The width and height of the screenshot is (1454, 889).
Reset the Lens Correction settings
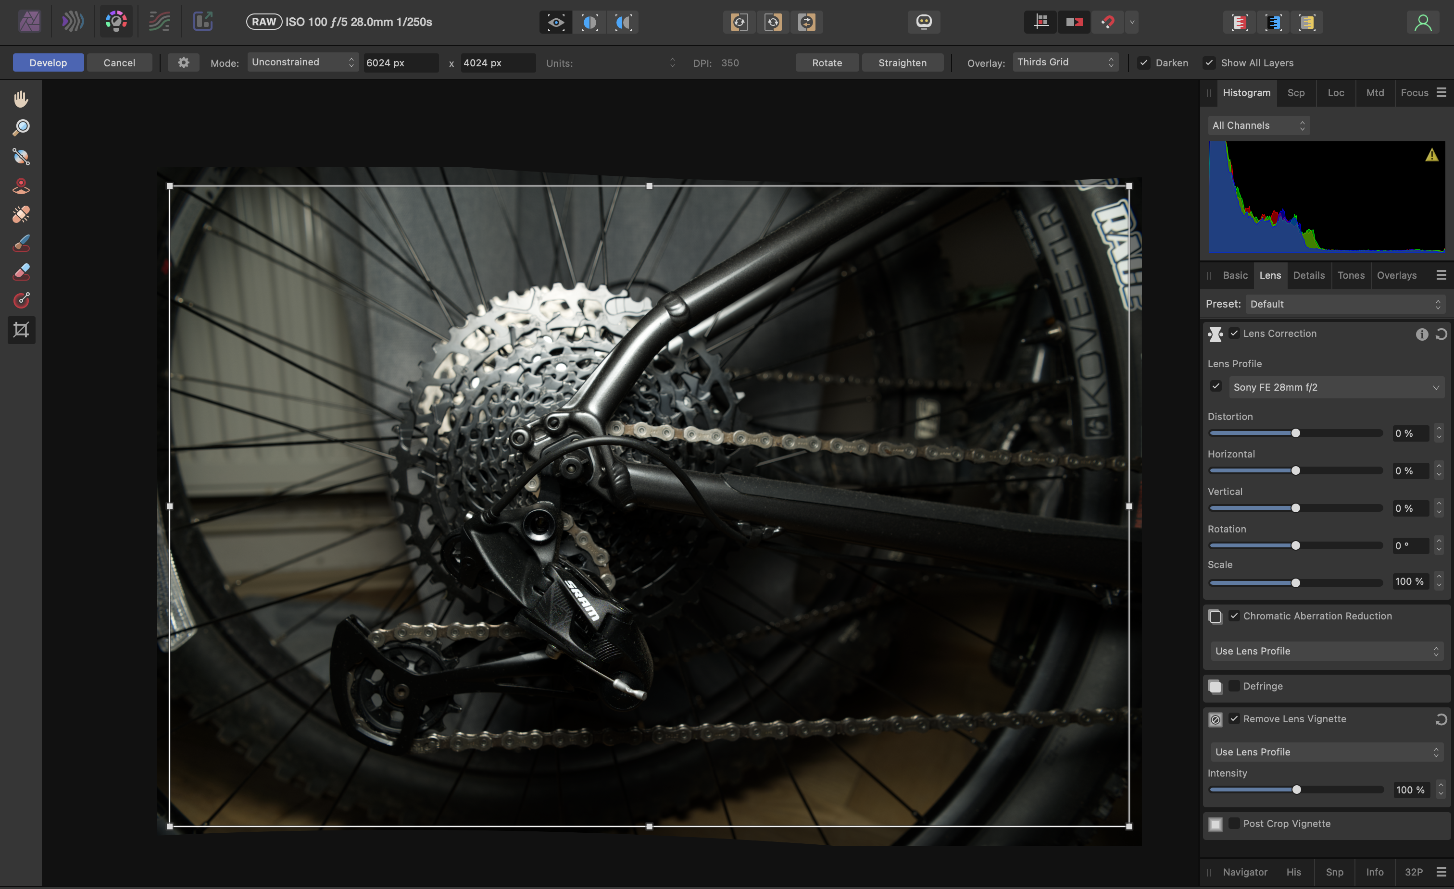(x=1441, y=334)
